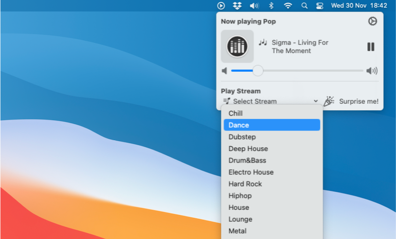The image size is (396, 239).
Task: Open Spotlight search in the menu bar
Action: point(304,6)
